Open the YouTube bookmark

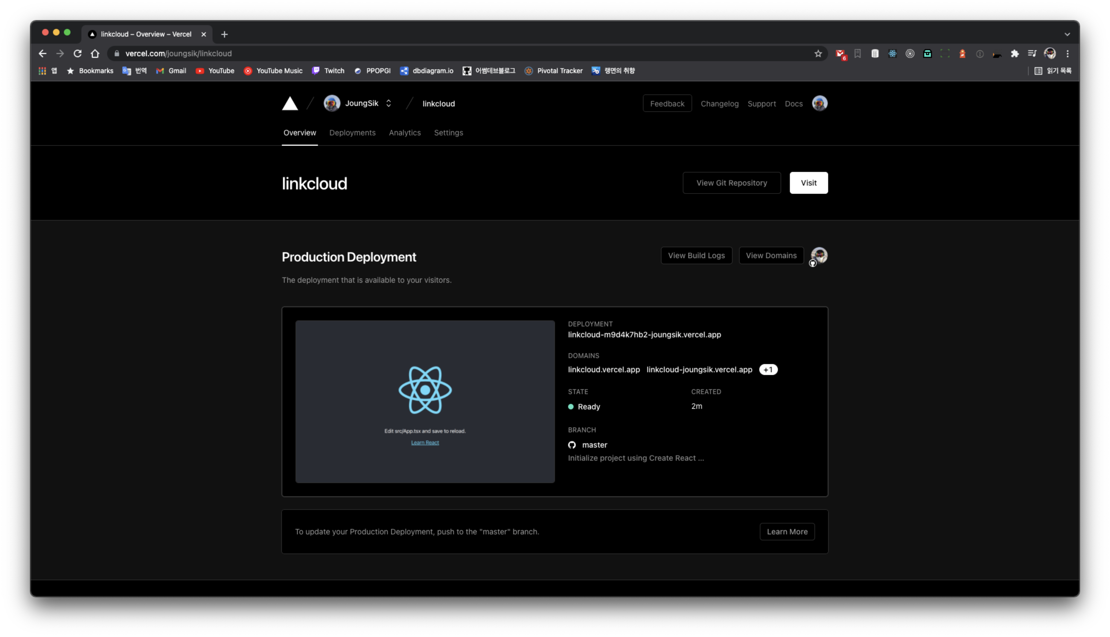coord(214,71)
